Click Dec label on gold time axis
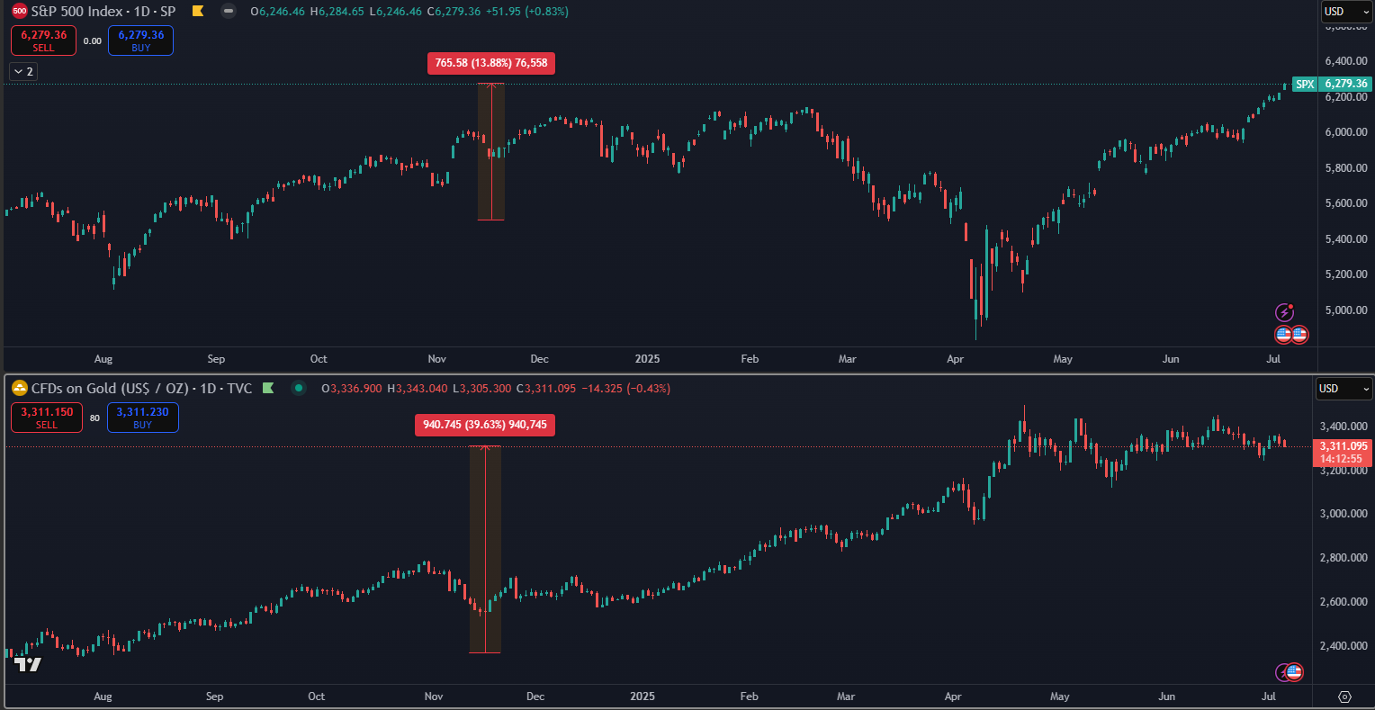This screenshot has width=1375, height=710. click(x=535, y=697)
